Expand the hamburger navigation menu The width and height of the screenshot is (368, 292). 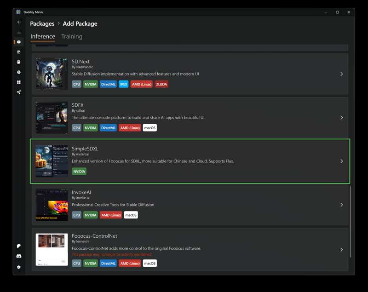pos(19,32)
